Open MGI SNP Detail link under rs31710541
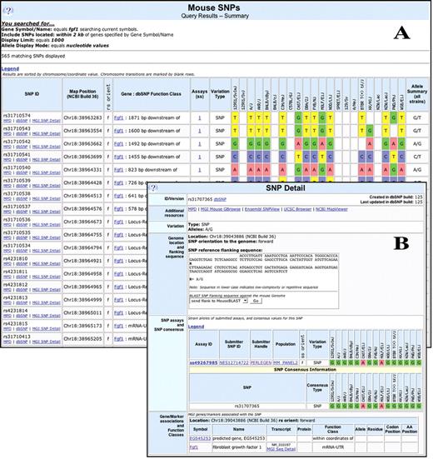Viewport: 433px width, 459px height. coord(47,160)
